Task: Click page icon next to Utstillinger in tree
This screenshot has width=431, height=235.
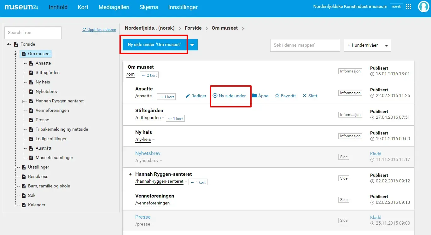Action: [24, 167]
